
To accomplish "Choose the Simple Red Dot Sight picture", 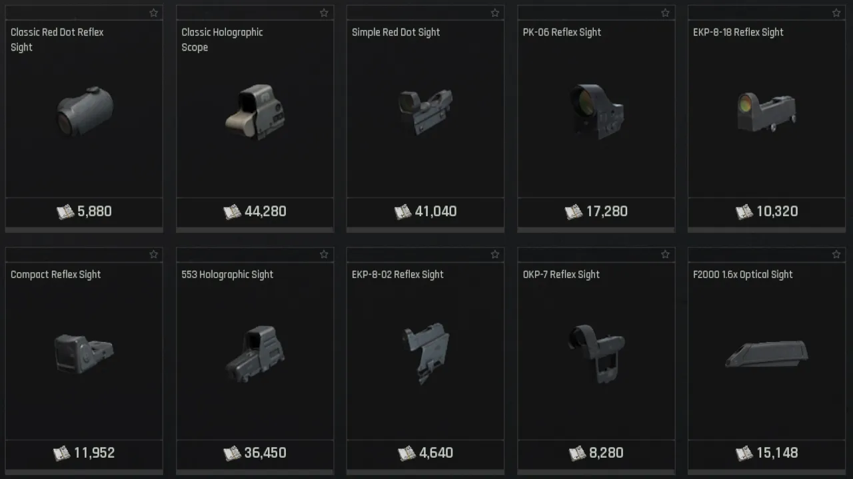I will 425,111.
